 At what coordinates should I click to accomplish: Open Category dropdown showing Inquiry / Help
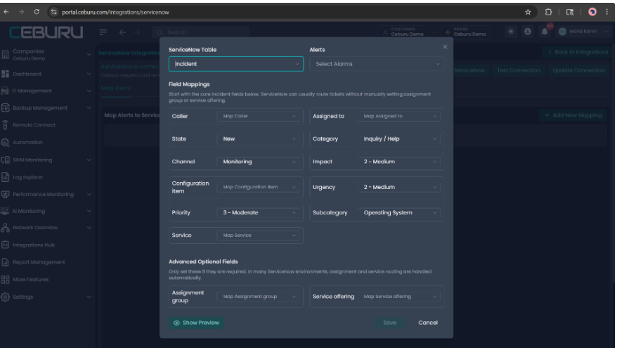400,139
